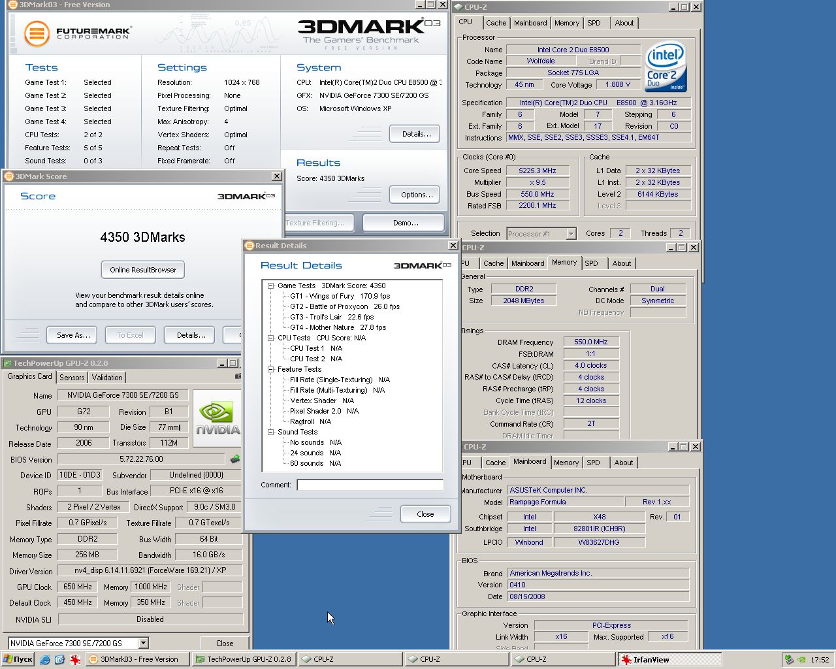Click the Intel Core 2 Duo logo in CPU-Z

coord(666,67)
